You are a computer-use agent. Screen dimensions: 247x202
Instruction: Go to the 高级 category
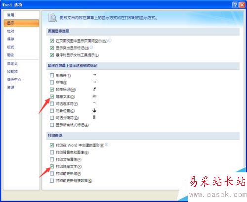10,55
